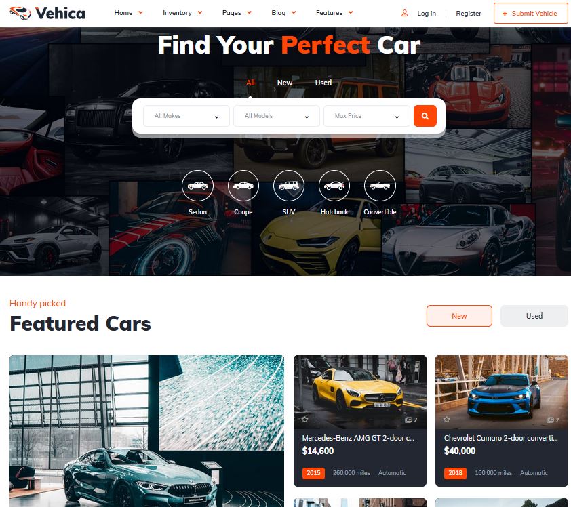Expand the Features menu
Screen dimensions: 571x507
pos(334,13)
